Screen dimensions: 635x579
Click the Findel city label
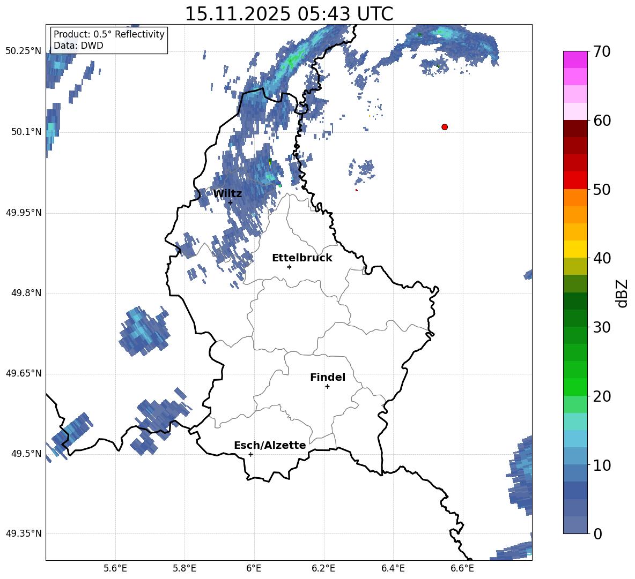[328, 377]
